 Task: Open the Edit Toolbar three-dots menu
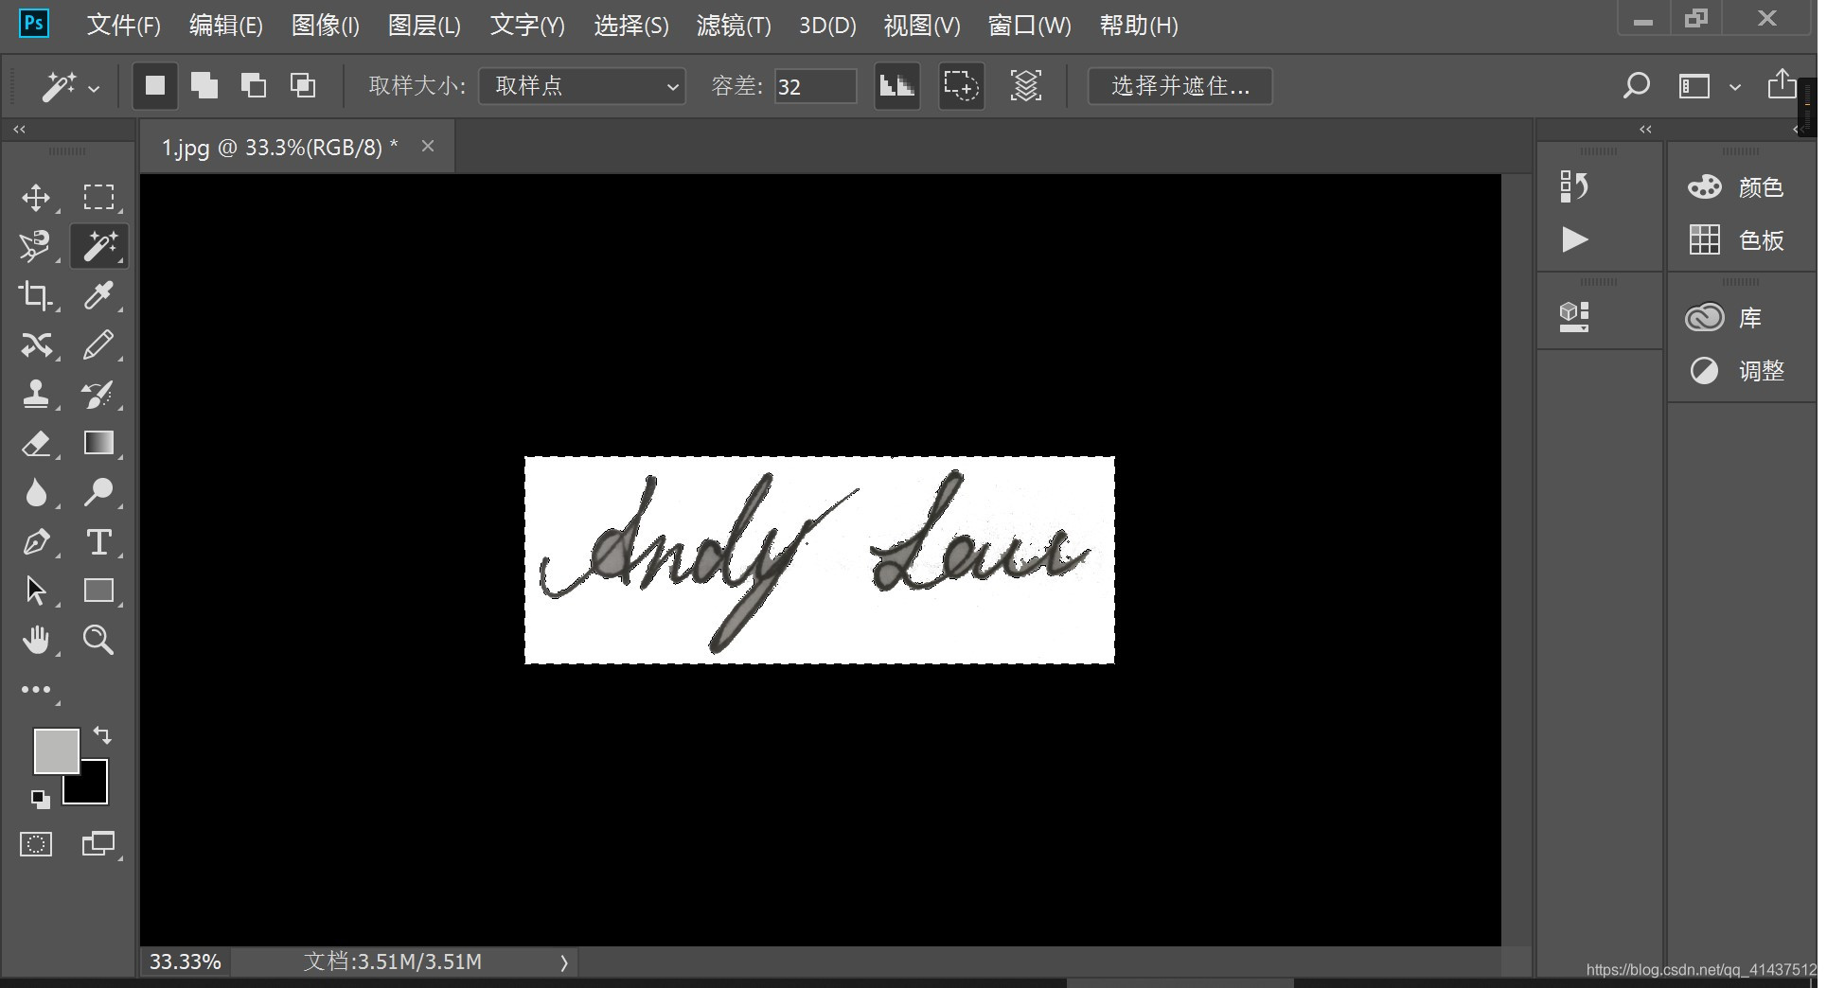[x=36, y=690]
